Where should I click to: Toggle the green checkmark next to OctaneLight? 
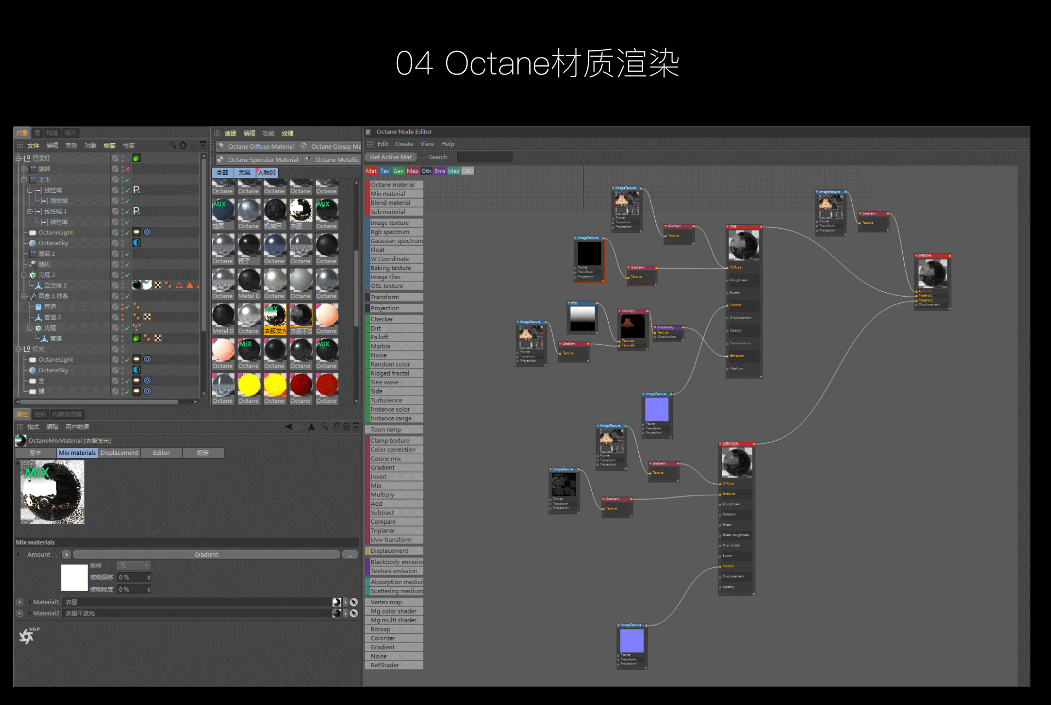coord(128,232)
